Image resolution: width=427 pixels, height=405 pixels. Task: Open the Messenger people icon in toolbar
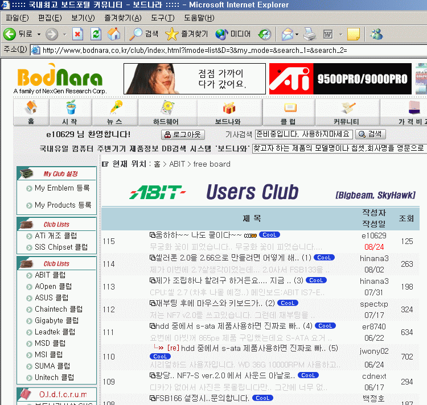coord(376,34)
